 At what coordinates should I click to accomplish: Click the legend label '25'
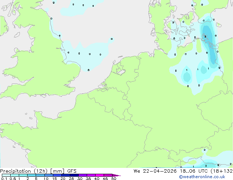click(x=71, y=179)
